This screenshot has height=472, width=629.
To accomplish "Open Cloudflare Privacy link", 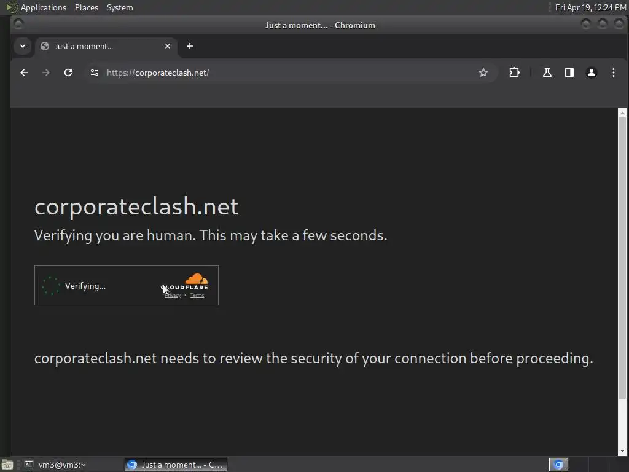I will pos(173,296).
